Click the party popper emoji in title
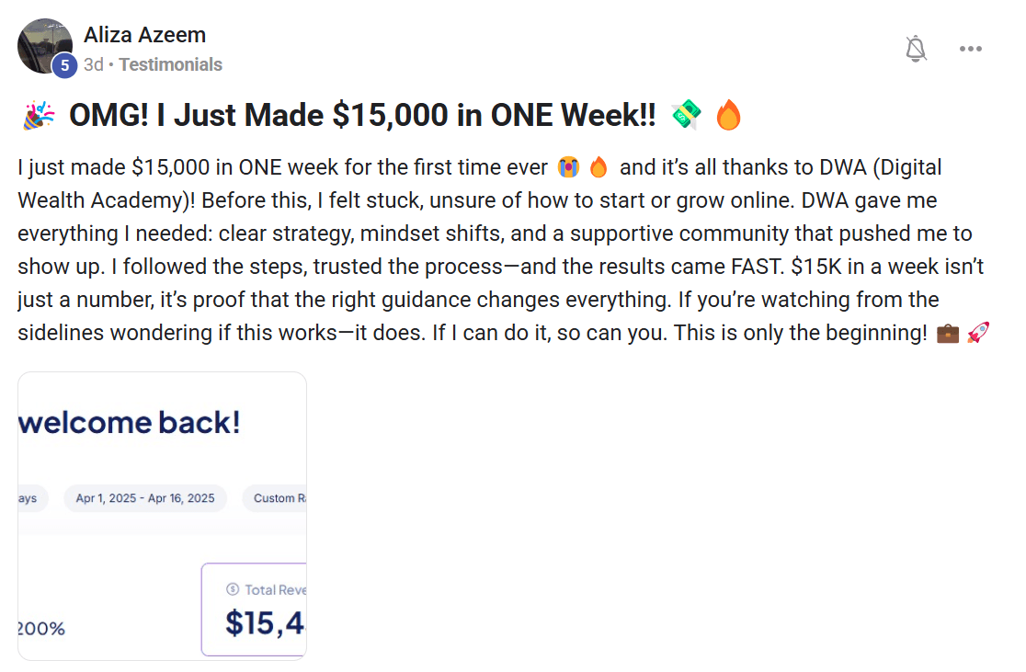This screenshot has width=1026, height=672. 39,116
